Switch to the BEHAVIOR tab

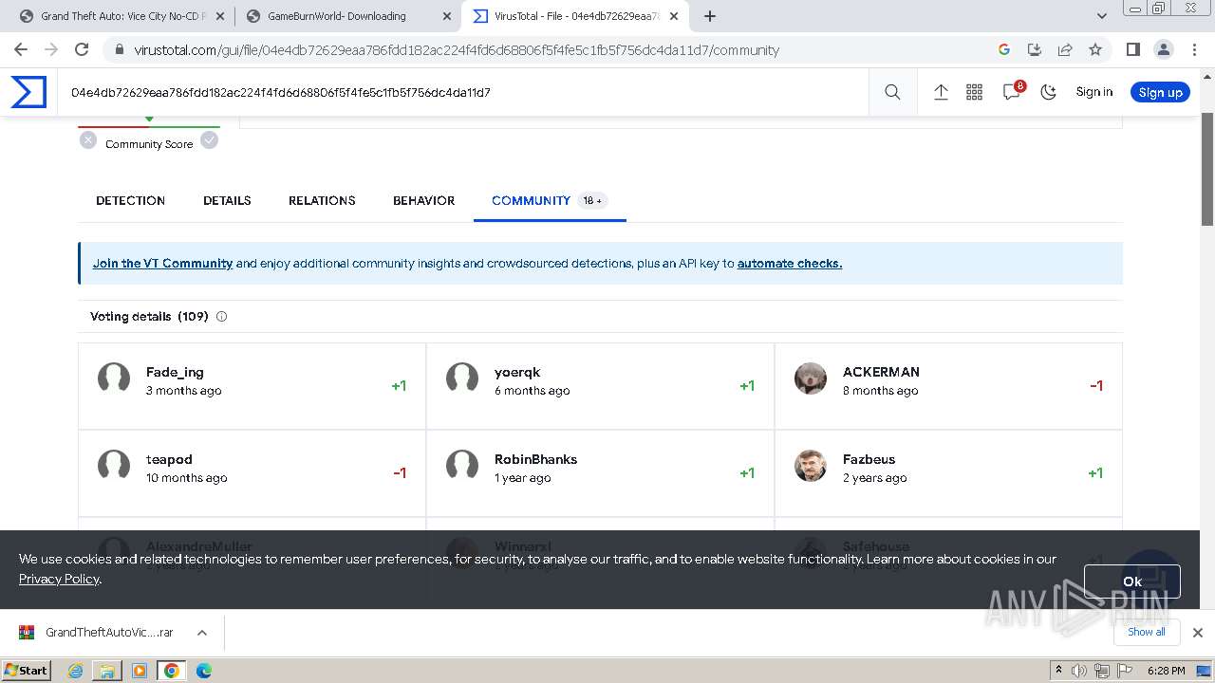(424, 200)
